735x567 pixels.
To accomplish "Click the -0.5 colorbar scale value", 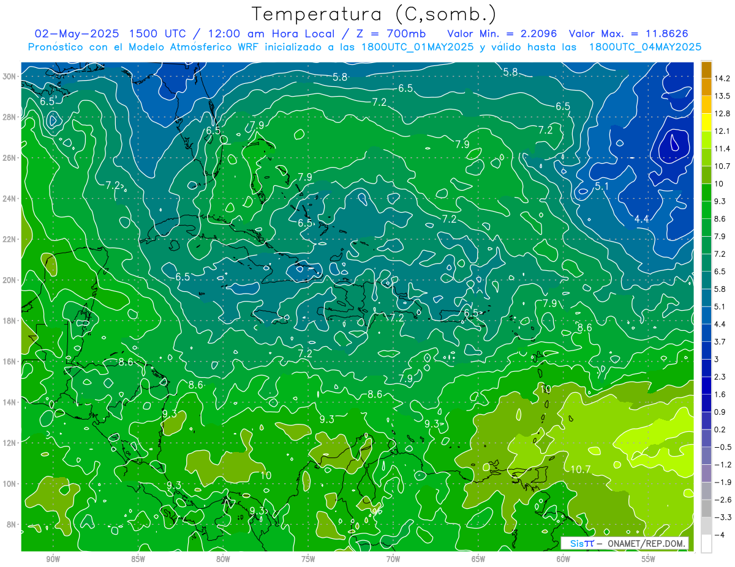I will tap(723, 447).
